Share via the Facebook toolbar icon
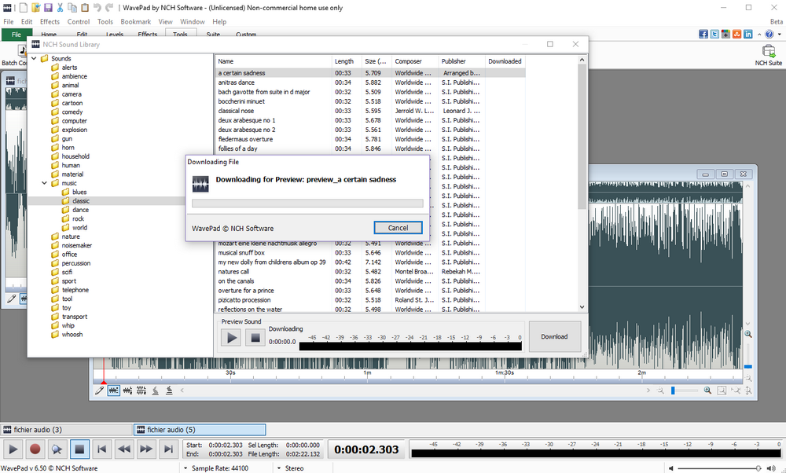Viewport: 786px width, 473px height. pos(703,34)
